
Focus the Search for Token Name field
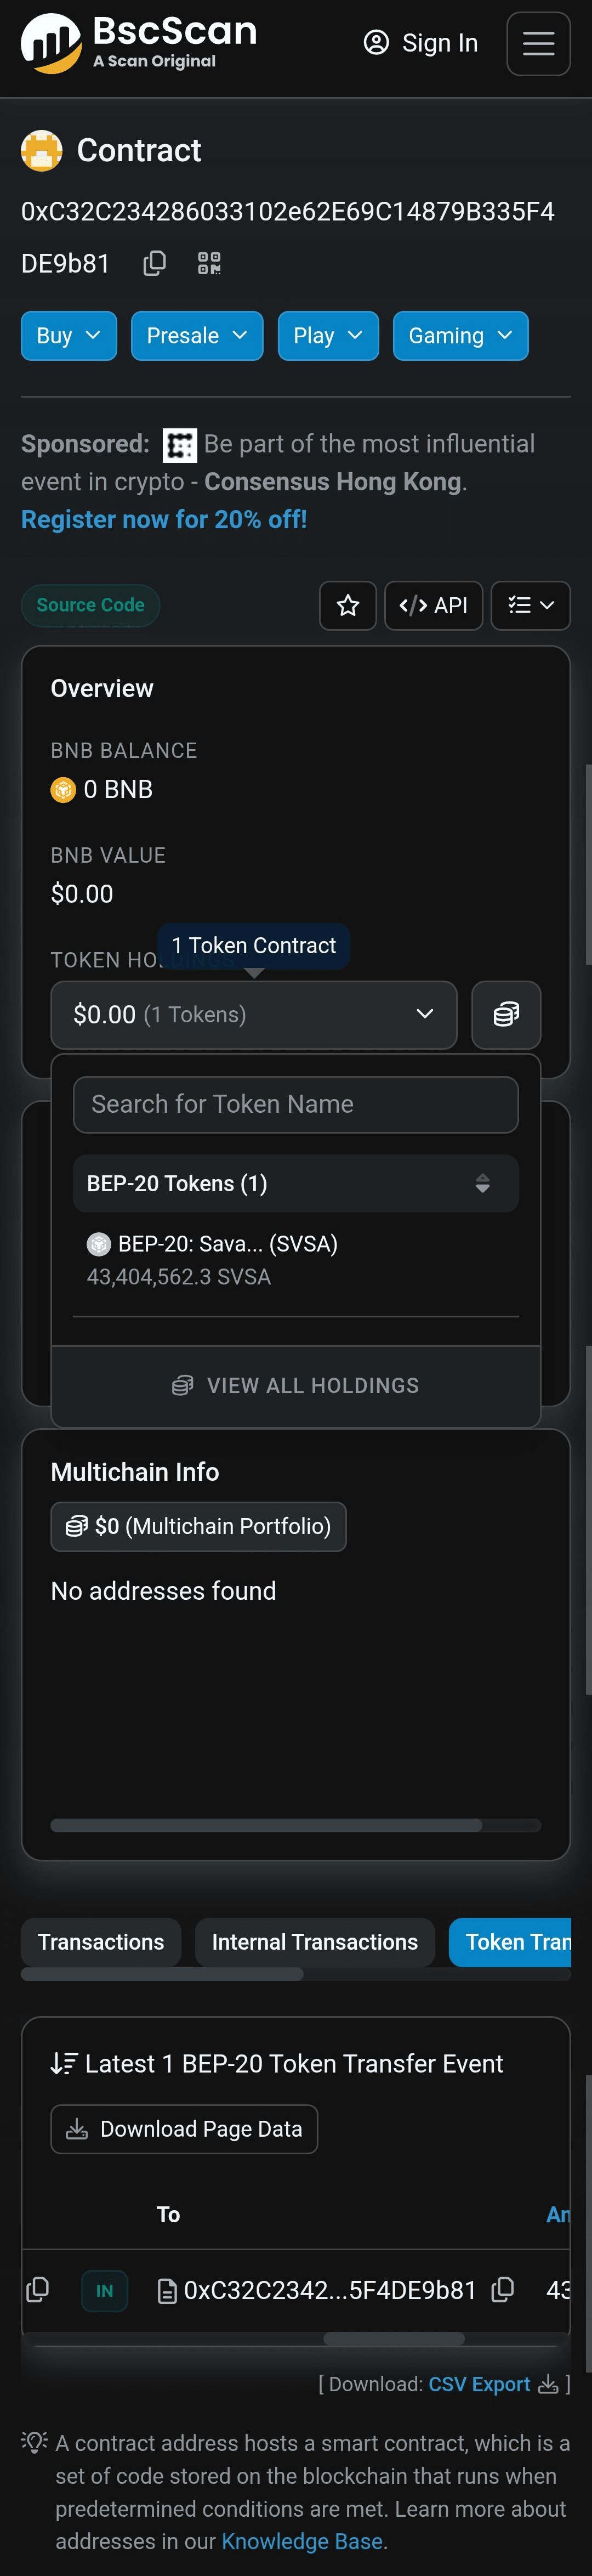pyautogui.click(x=296, y=1104)
